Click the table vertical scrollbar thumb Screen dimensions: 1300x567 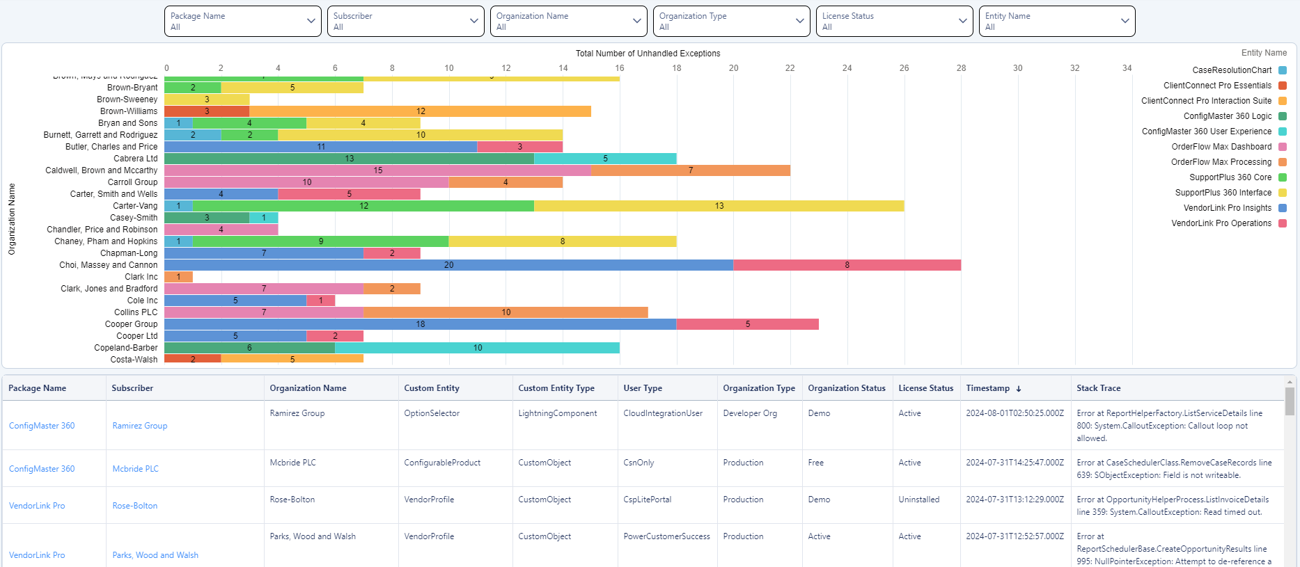click(1290, 401)
